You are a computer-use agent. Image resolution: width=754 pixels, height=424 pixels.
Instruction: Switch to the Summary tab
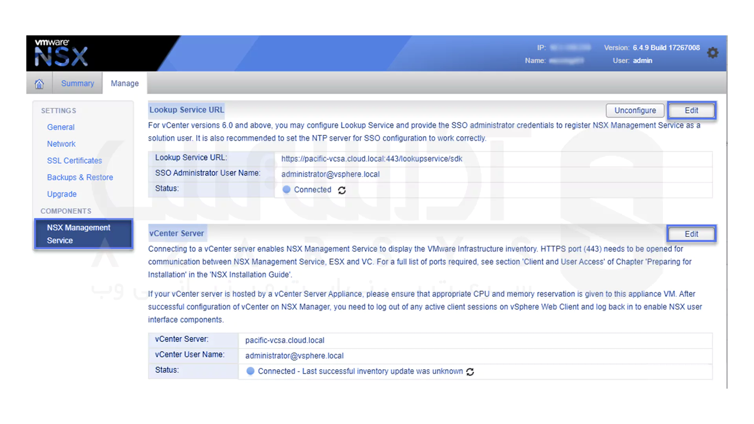(x=77, y=83)
